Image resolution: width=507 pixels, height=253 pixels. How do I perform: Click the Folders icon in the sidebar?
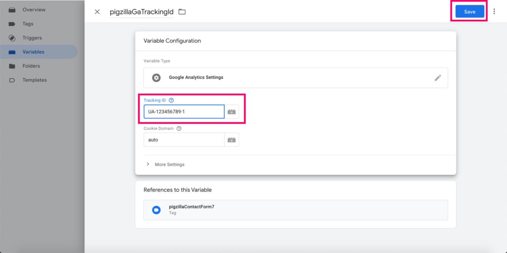(x=12, y=66)
